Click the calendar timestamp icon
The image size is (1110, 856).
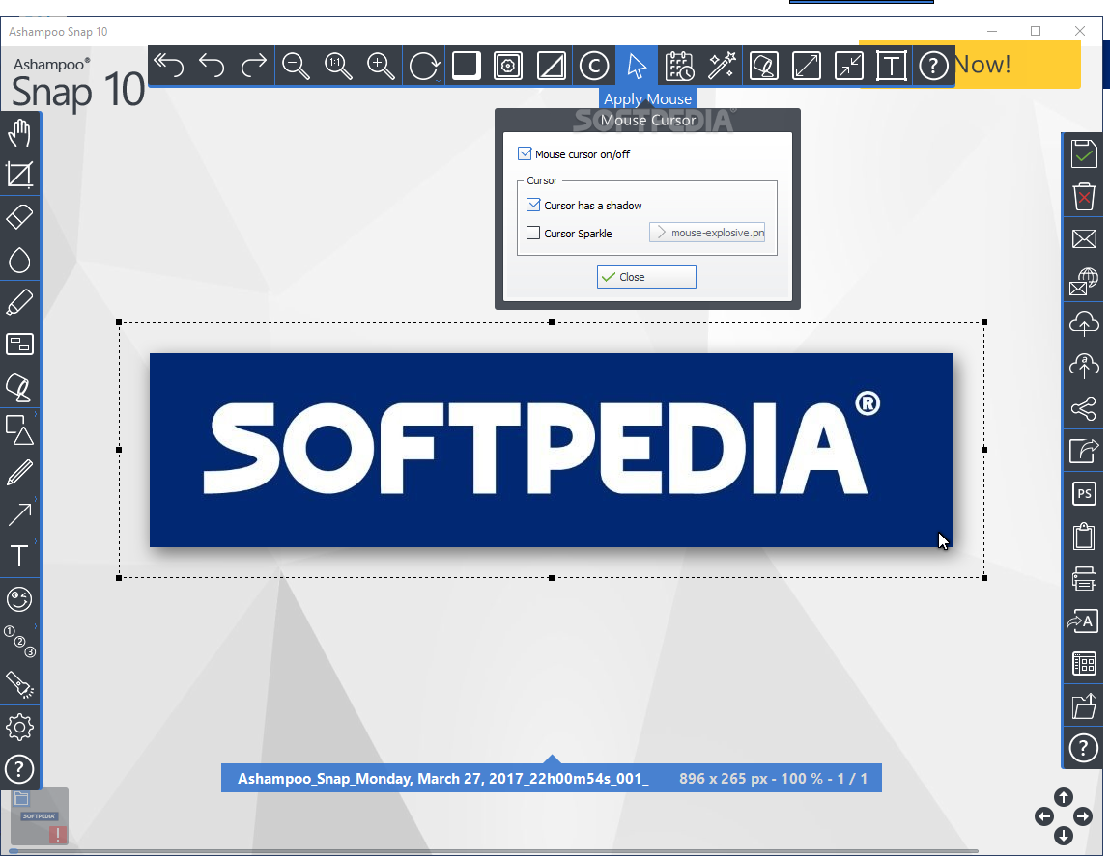pyautogui.click(x=679, y=66)
